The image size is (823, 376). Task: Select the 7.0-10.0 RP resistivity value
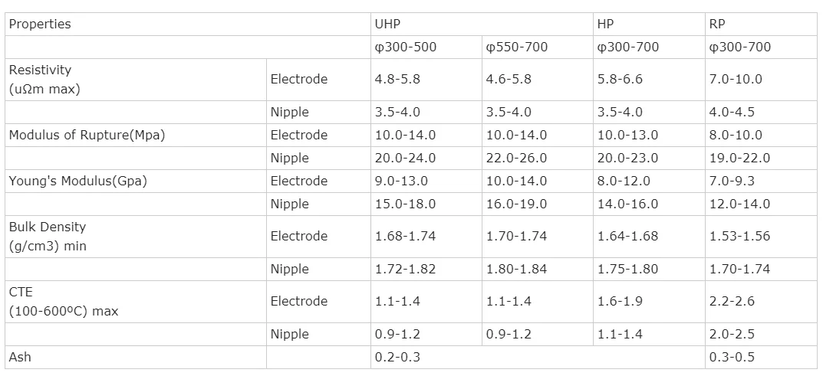click(x=736, y=79)
